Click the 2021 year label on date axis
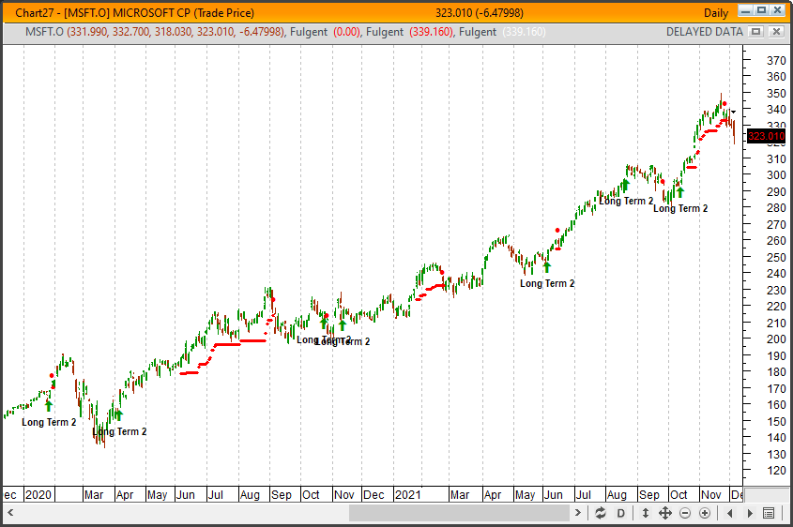This screenshot has width=793, height=527. tap(407, 495)
